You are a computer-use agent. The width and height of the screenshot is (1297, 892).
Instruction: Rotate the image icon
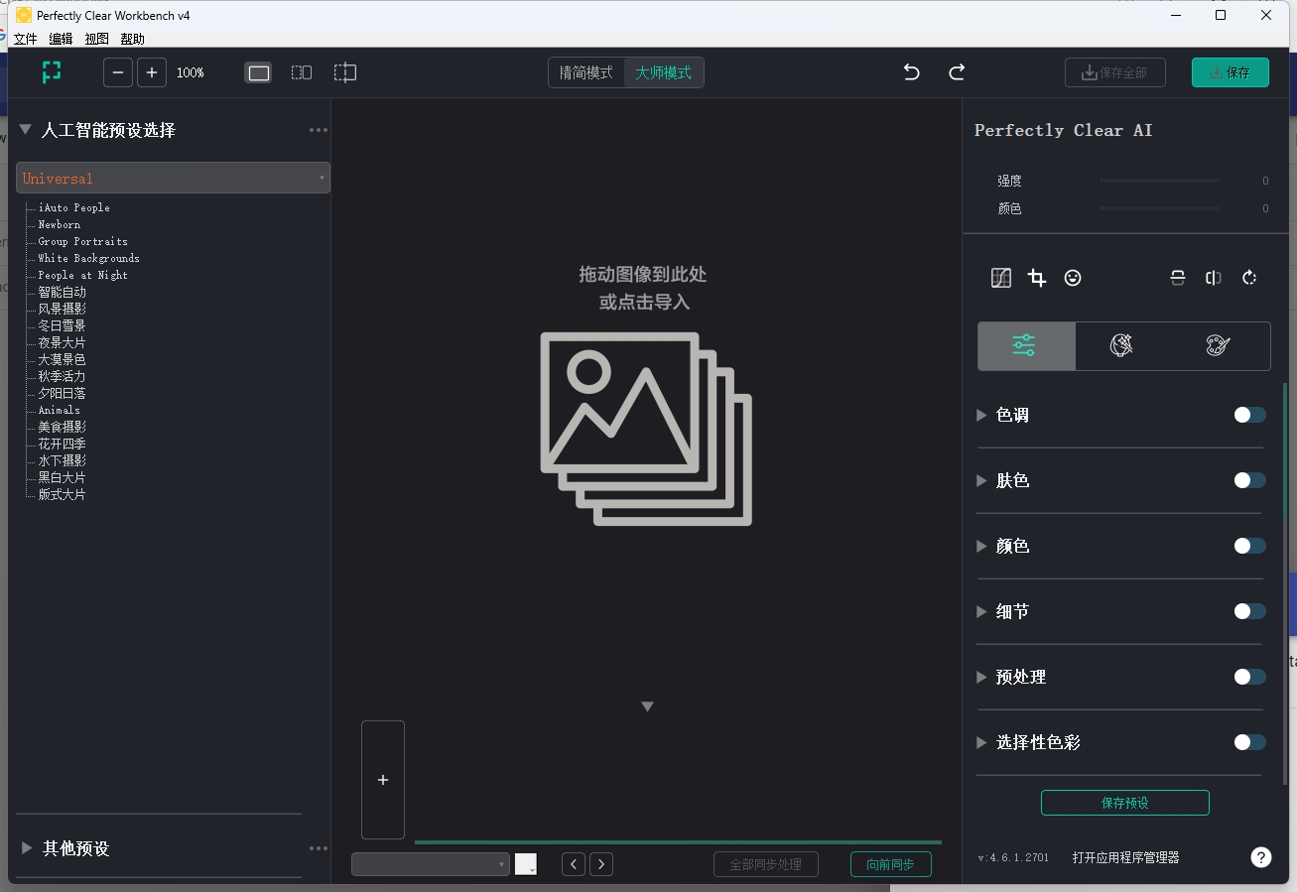tap(1249, 278)
